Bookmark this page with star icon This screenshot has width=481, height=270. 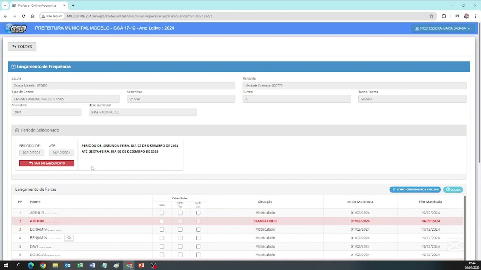click(431, 16)
